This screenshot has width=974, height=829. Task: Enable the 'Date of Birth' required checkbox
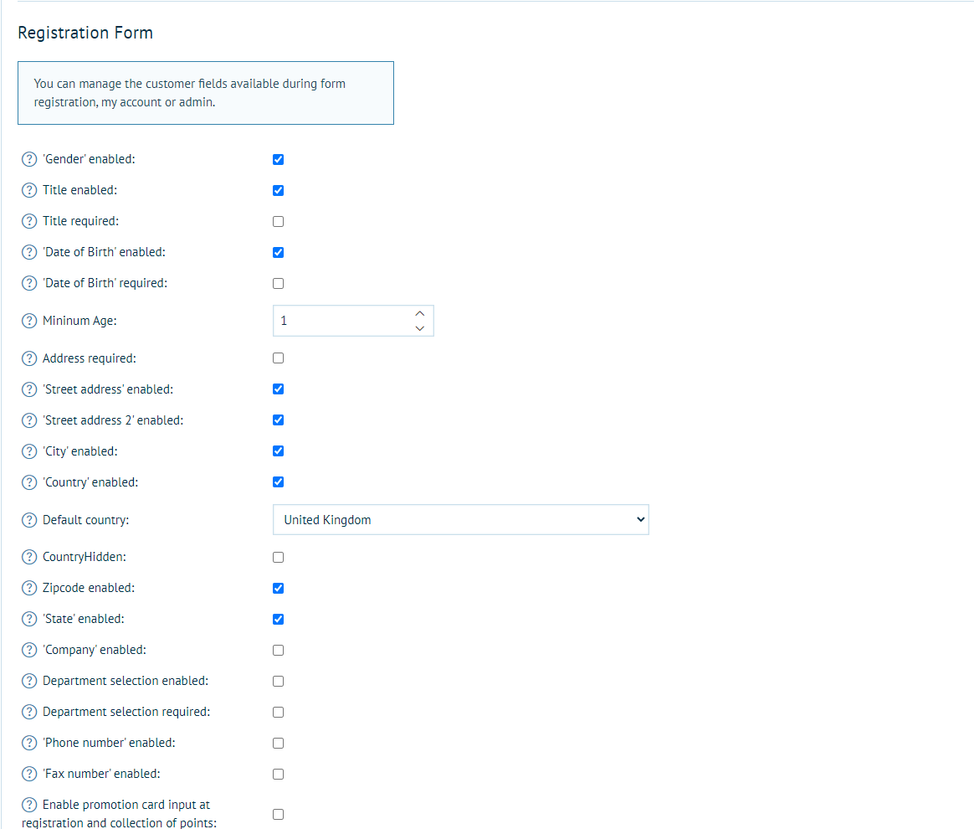point(279,283)
